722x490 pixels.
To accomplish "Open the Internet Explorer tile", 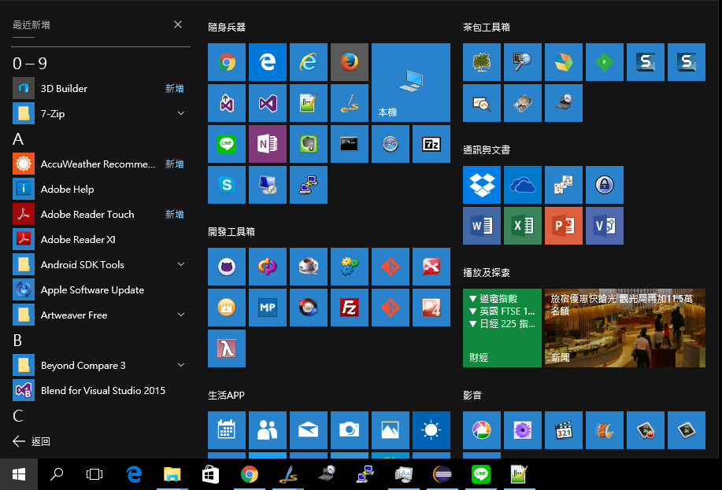I will pyautogui.click(x=309, y=62).
